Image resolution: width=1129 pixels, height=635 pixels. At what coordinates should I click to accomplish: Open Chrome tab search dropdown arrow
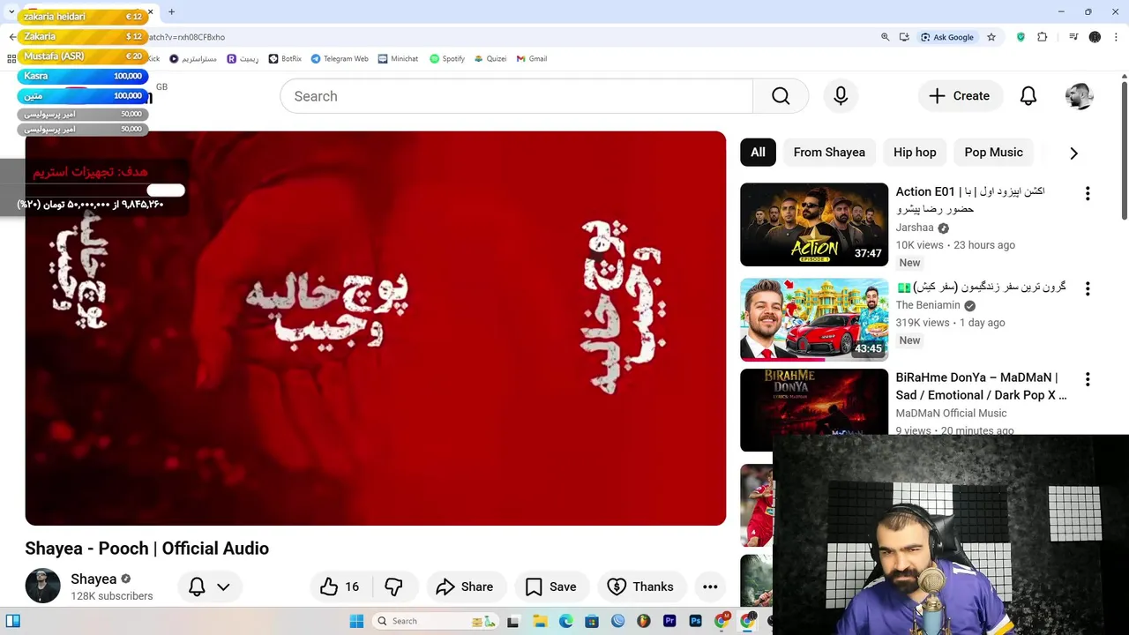[11, 11]
